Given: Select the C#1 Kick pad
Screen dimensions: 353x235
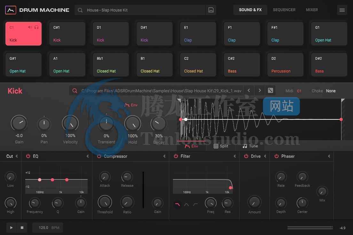Looking at the screenshot, I should (x=67, y=34).
